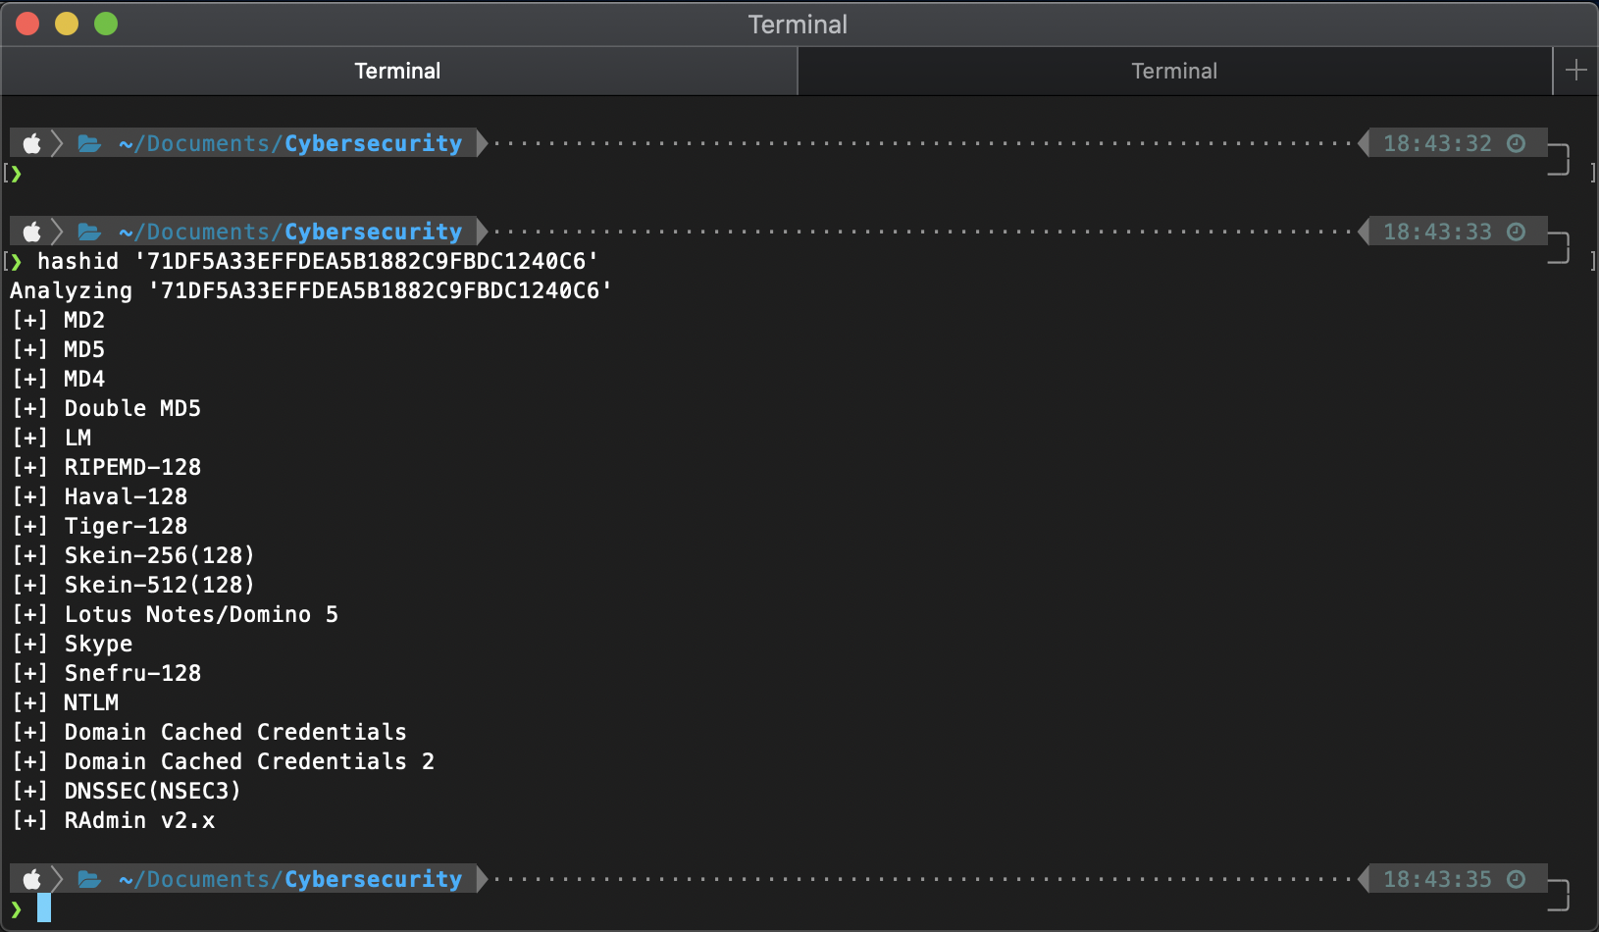Click the 'Analyzing' output line
This screenshot has height=932, width=1599.
(x=311, y=290)
